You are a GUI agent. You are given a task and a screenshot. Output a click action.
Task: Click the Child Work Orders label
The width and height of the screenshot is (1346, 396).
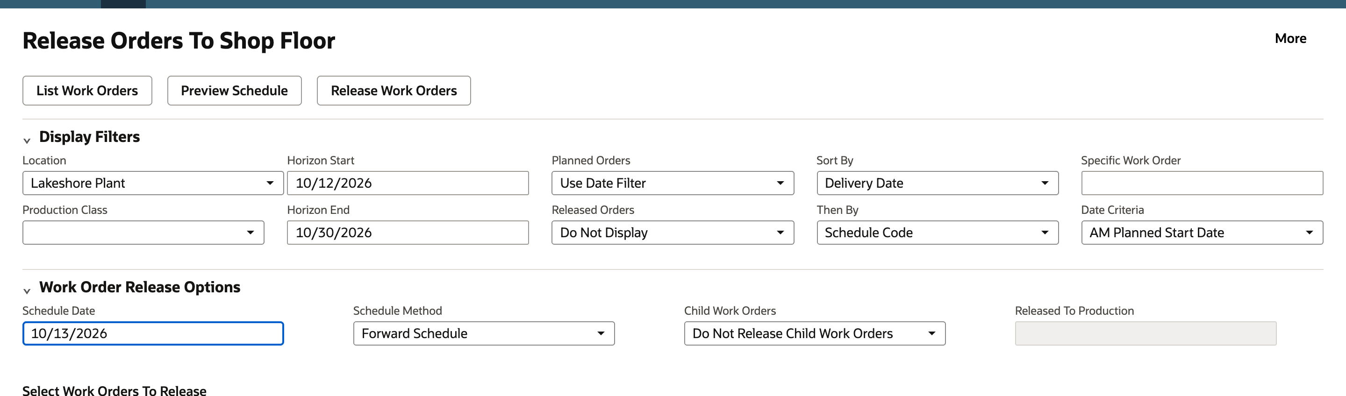730,311
